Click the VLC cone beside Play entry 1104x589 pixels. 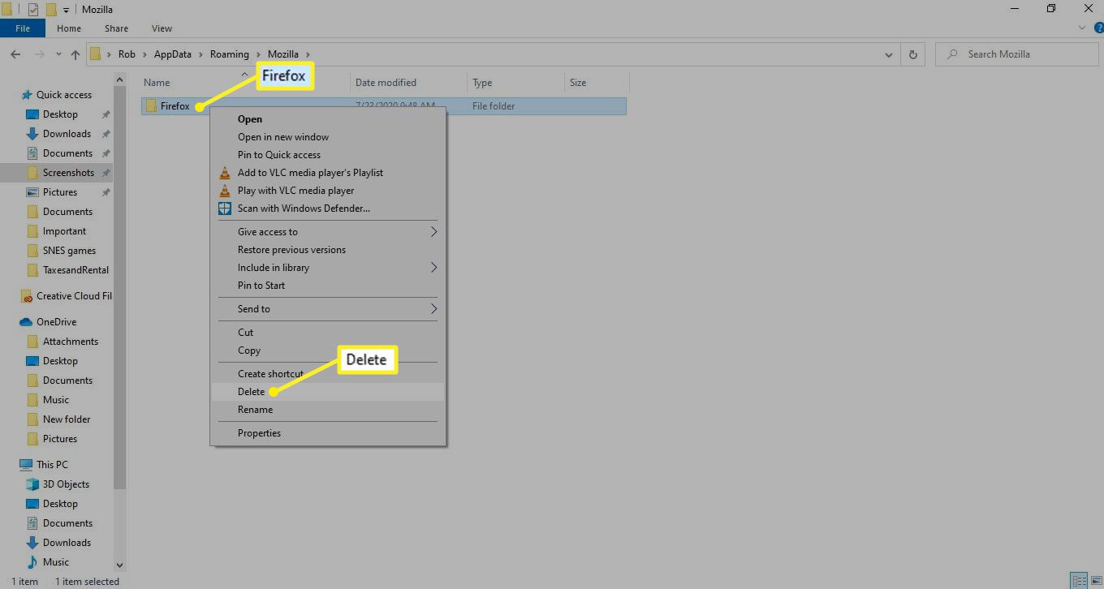pyautogui.click(x=225, y=191)
